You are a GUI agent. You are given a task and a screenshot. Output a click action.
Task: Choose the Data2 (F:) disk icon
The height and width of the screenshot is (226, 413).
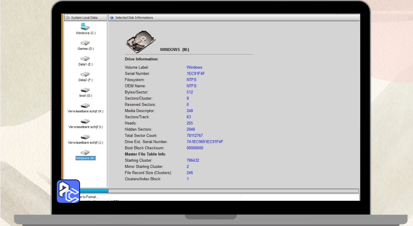click(85, 74)
